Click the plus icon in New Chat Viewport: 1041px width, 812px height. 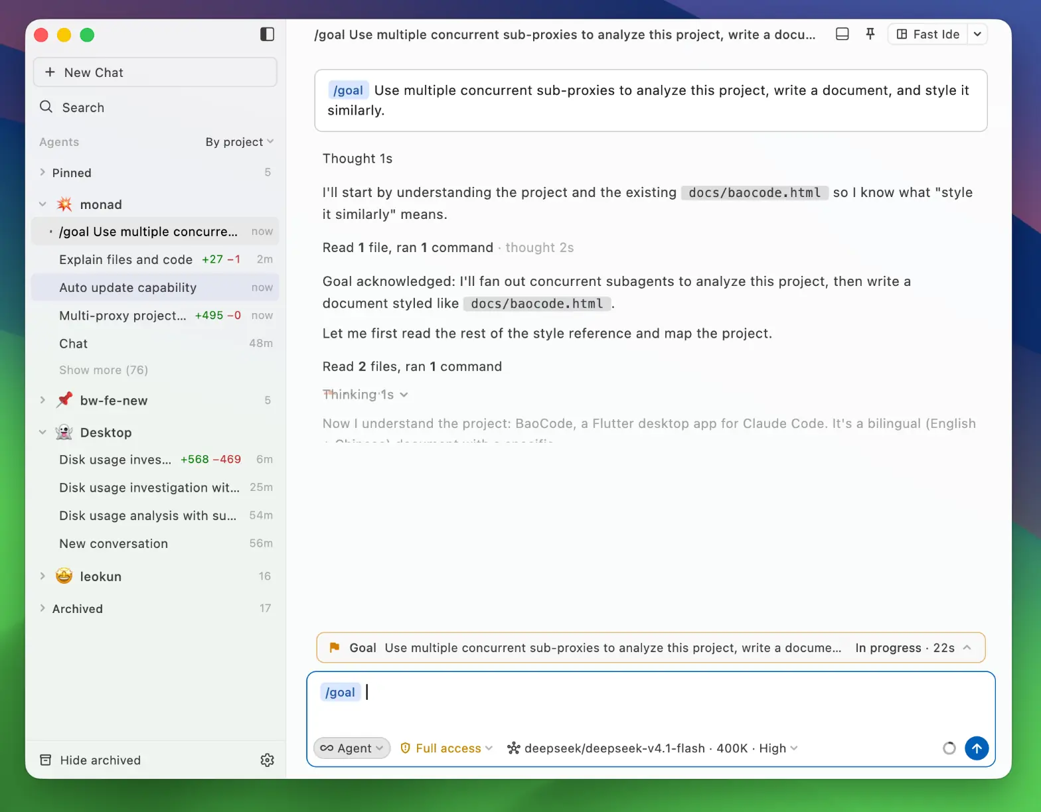pos(50,72)
